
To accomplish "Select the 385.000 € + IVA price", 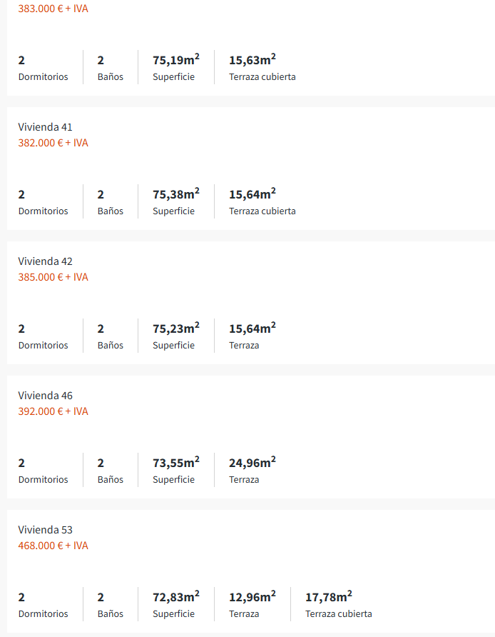I will tap(53, 277).
